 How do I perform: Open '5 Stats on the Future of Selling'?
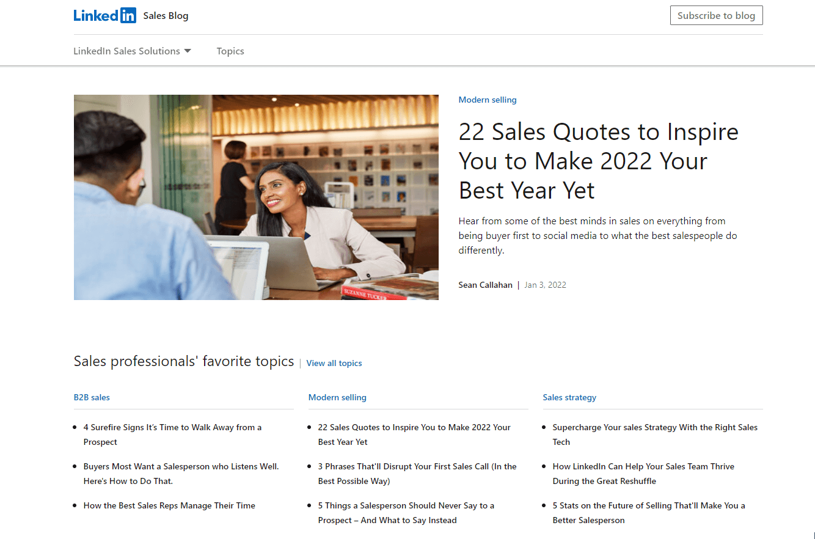point(648,513)
